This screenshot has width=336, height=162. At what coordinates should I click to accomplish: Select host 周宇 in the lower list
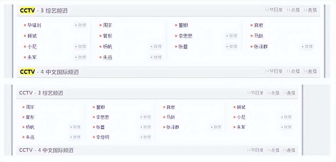(x=30, y=107)
